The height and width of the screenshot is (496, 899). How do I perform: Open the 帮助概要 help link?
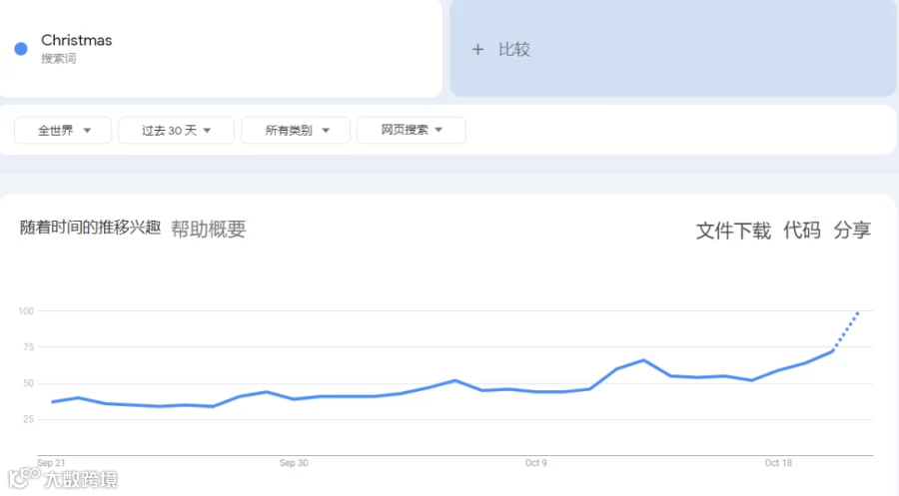(208, 230)
